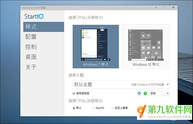Screen dimensions: 193x124
Task: Open the 样式 sidebar tab
Action: (x=43, y=27)
